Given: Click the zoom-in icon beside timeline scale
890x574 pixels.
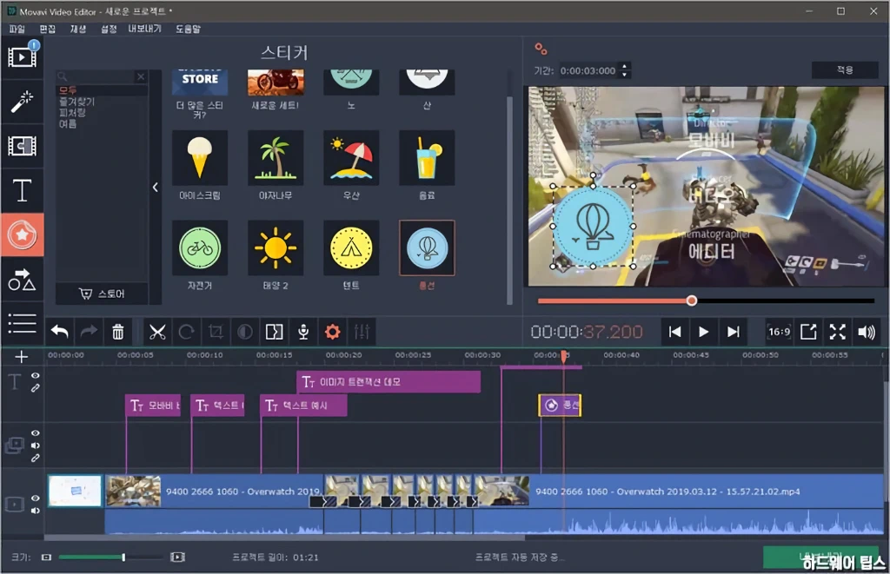Looking at the screenshot, I should (177, 558).
